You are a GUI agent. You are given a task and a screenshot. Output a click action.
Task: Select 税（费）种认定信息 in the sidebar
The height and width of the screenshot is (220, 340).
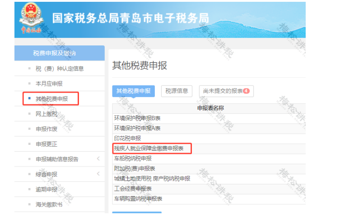60,69
